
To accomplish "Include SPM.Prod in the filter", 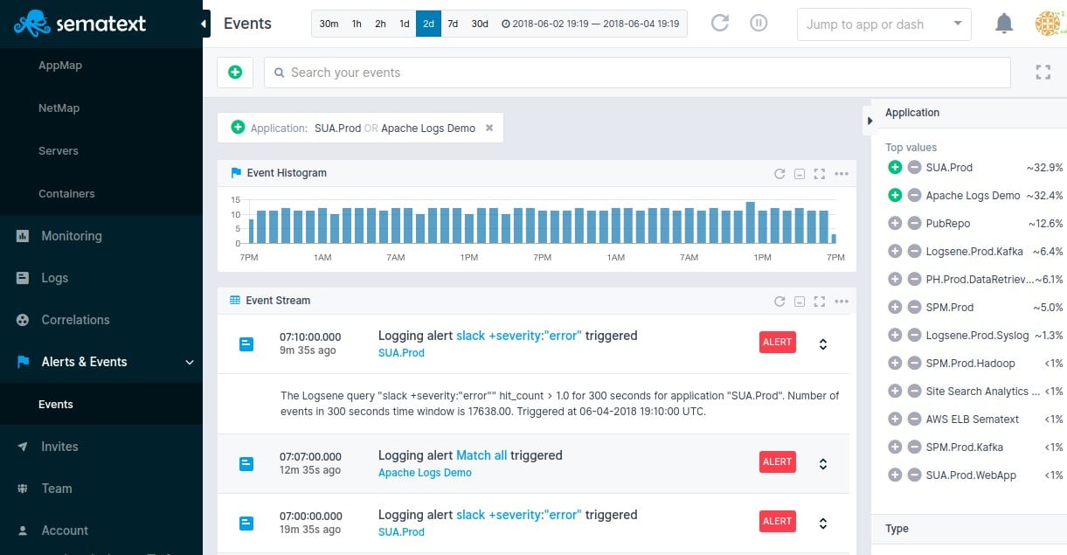I will coord(894,308).
